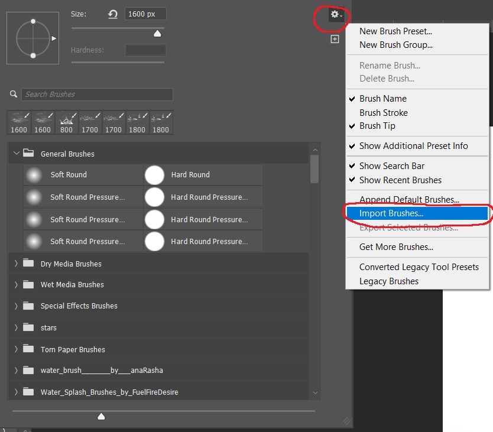Expand the Dry Media Brushes folder
The height and width of the screenshot is (432, 493).
click(x=17, y=264)
